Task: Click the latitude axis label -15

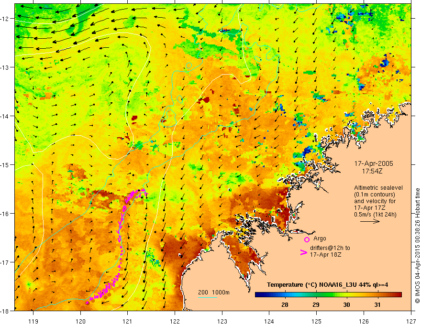Action: point(5,164)
